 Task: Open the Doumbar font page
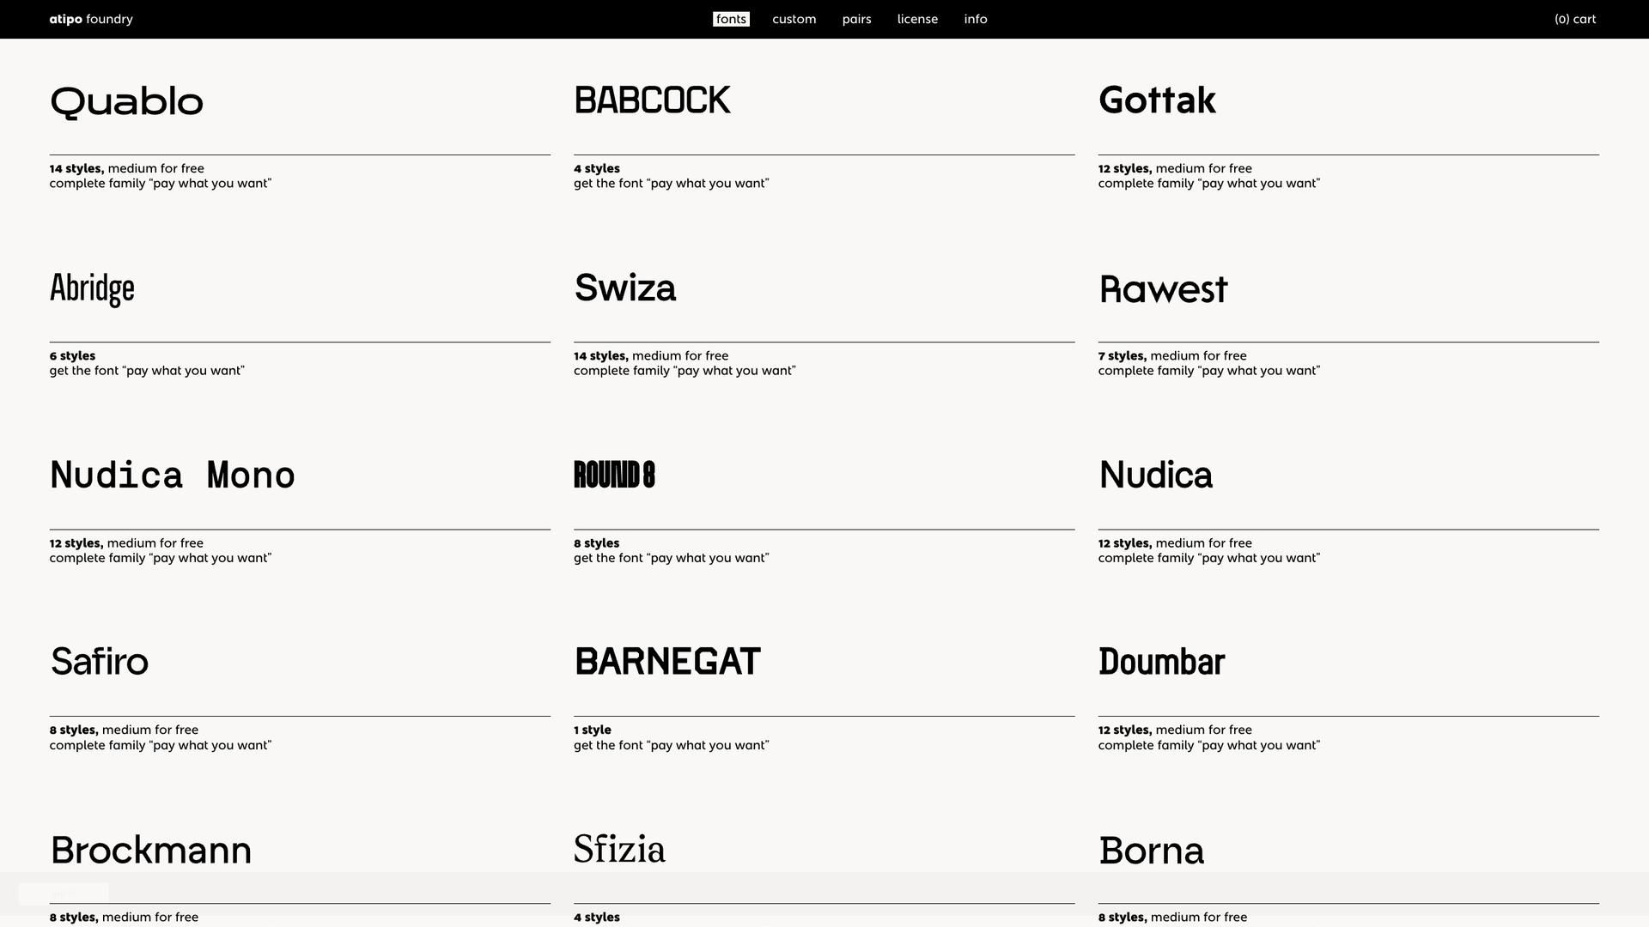(x=1161, y=662)
